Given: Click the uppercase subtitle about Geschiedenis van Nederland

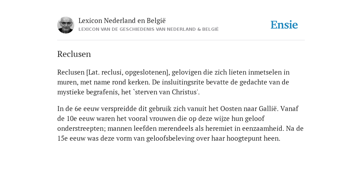Looking at the screenshot, I should [x=148, y=29].
